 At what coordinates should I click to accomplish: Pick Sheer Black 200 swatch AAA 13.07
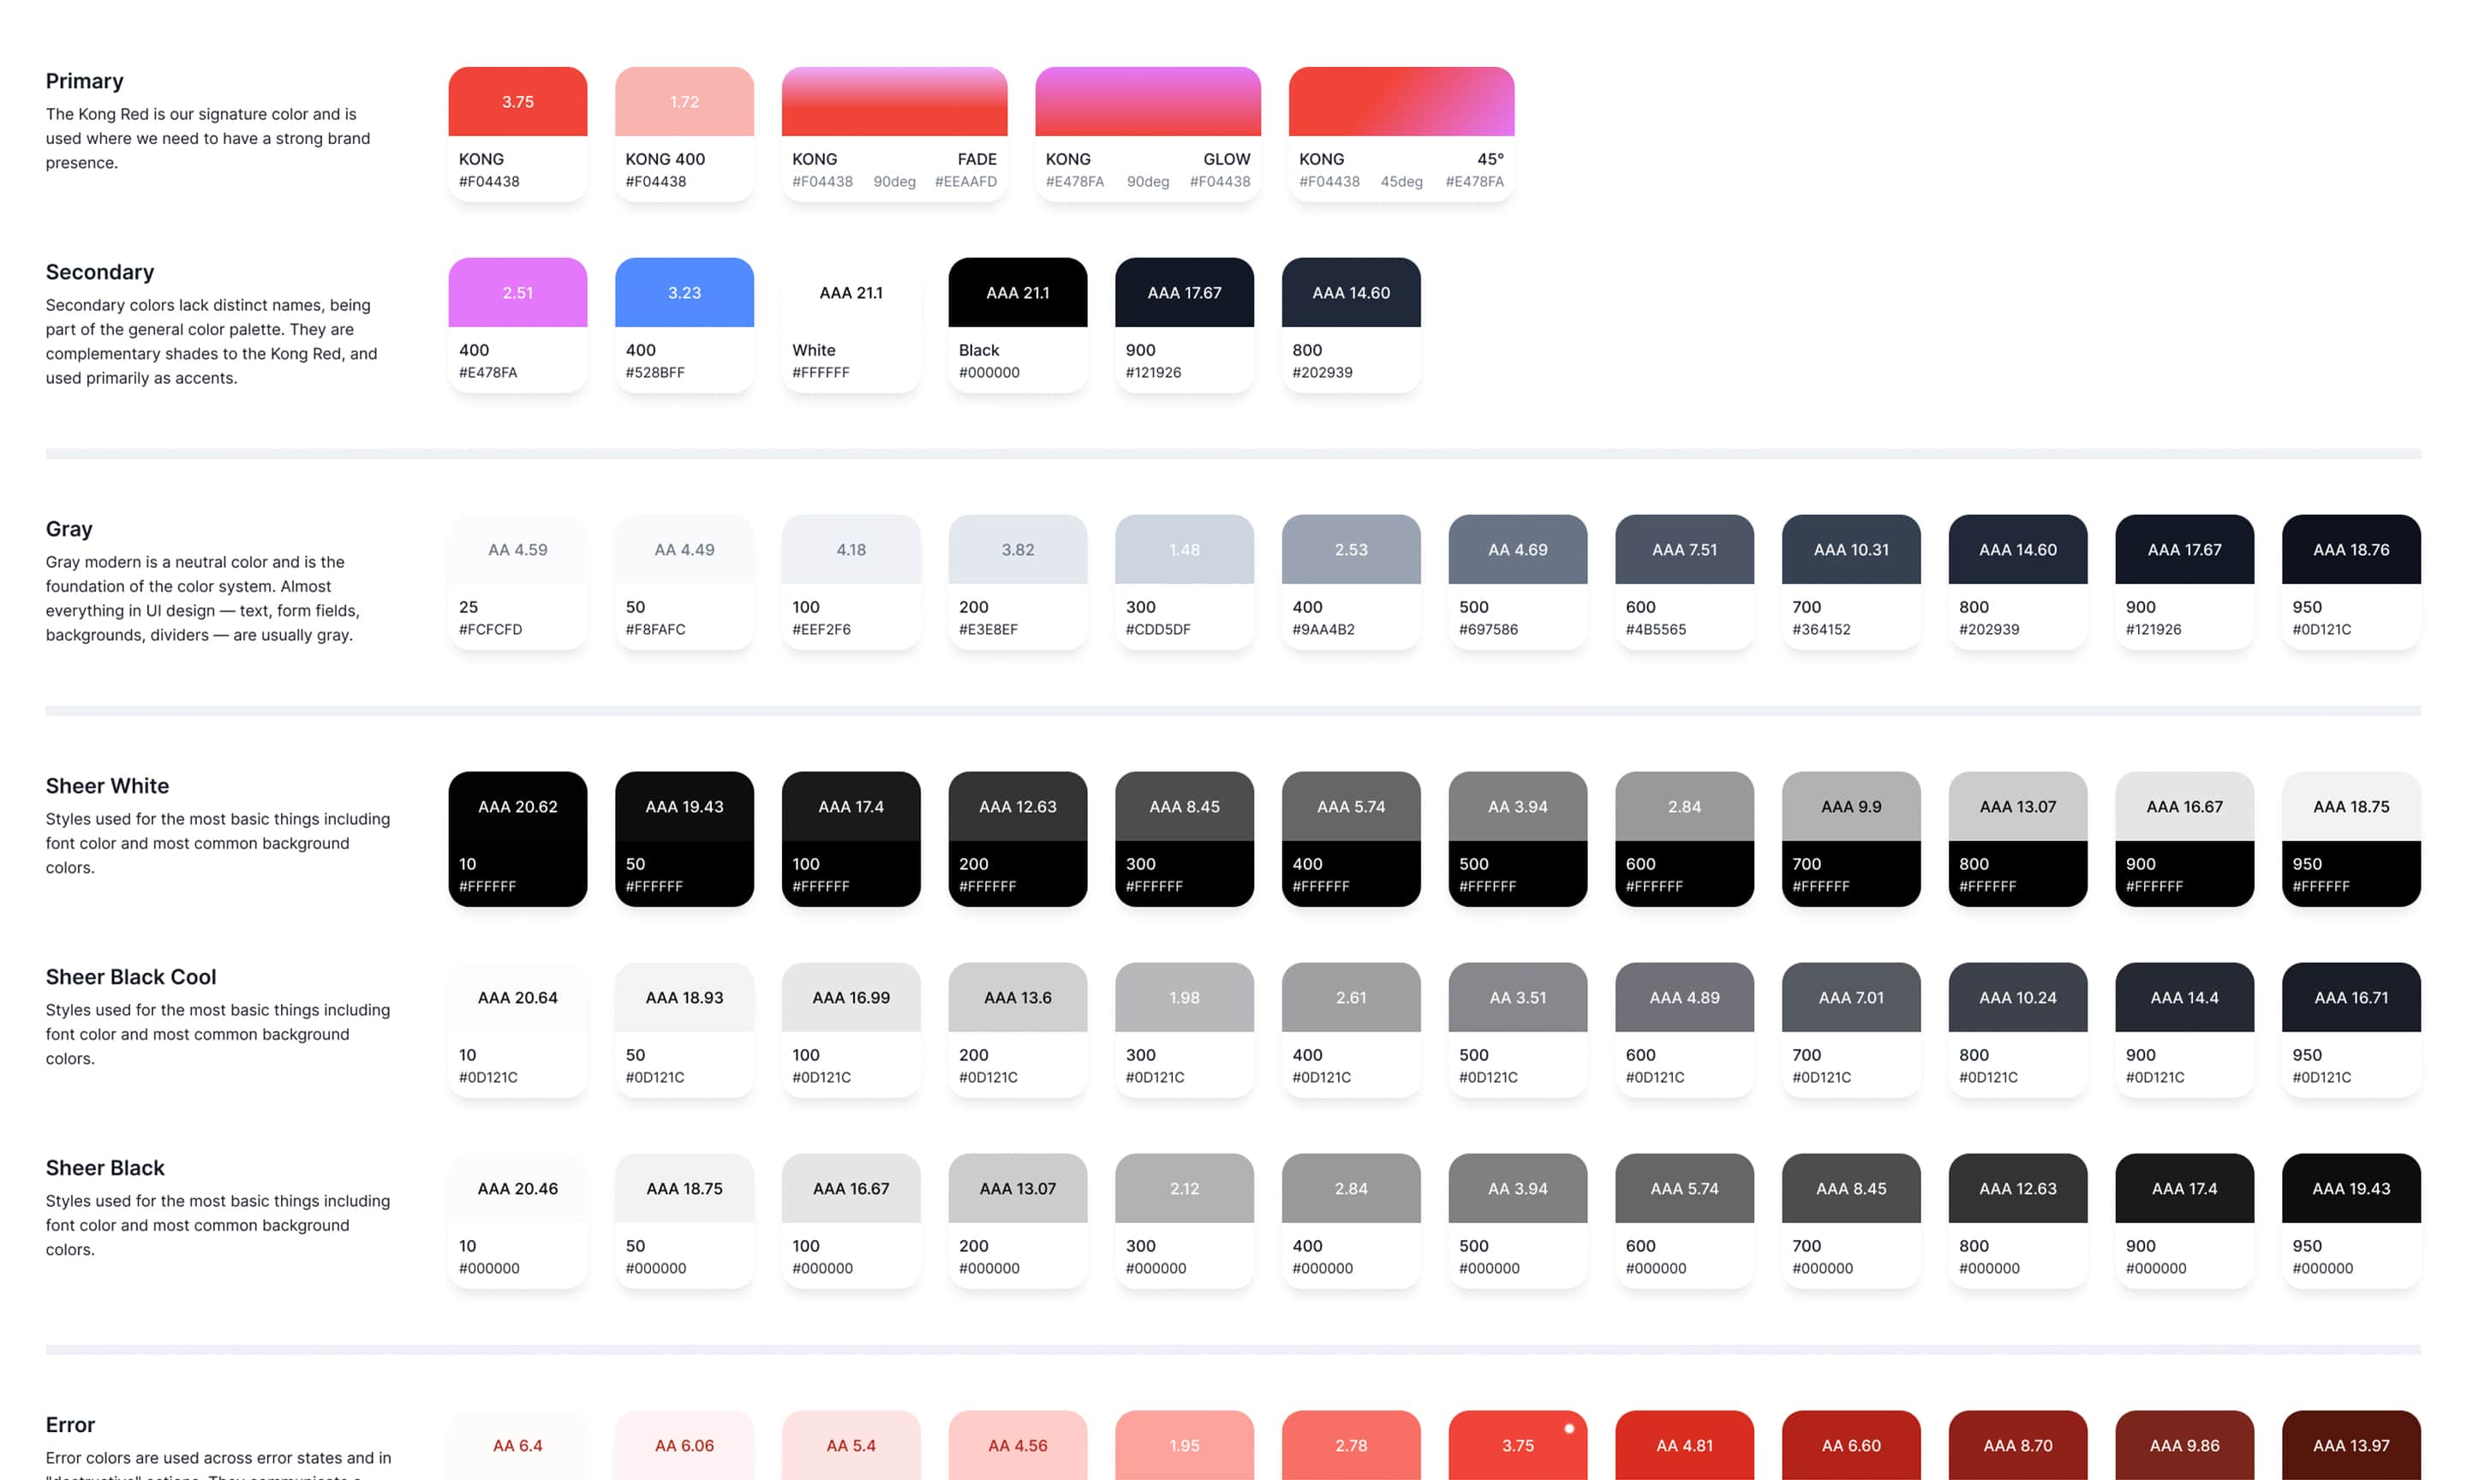tap(1017, 1220)
